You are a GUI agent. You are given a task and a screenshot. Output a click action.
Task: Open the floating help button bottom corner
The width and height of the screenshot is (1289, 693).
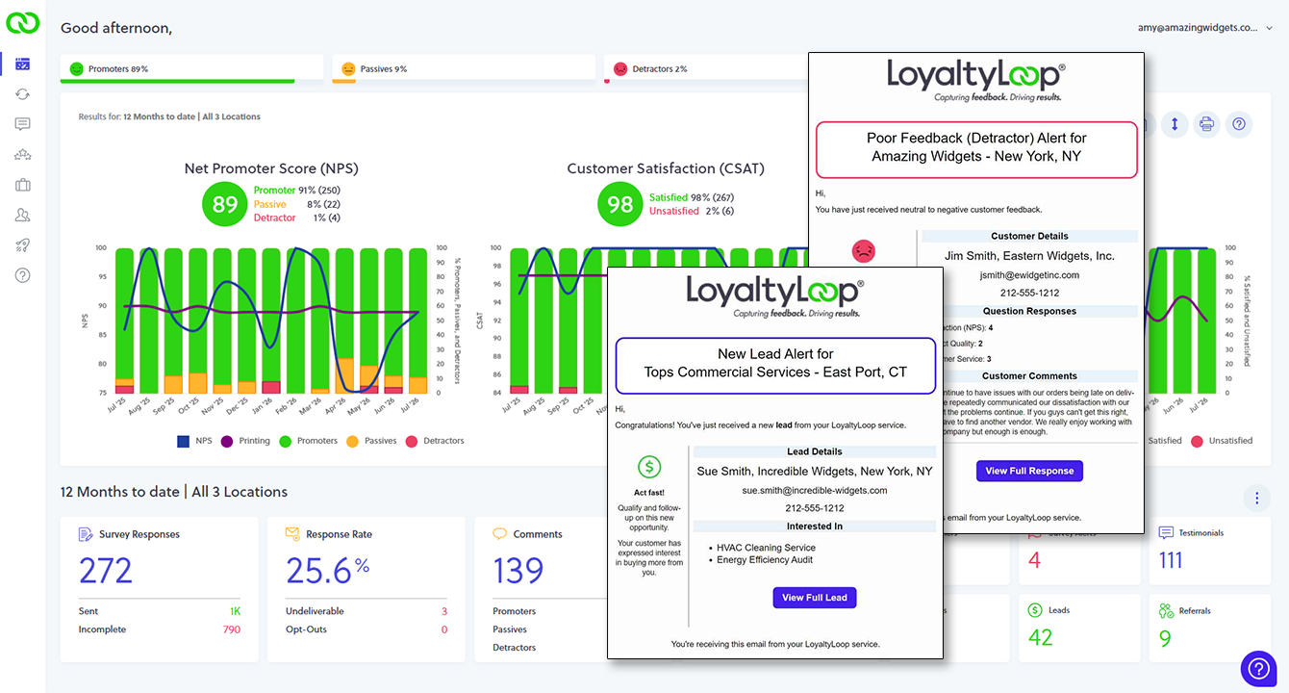click(x=1258, y=669)
